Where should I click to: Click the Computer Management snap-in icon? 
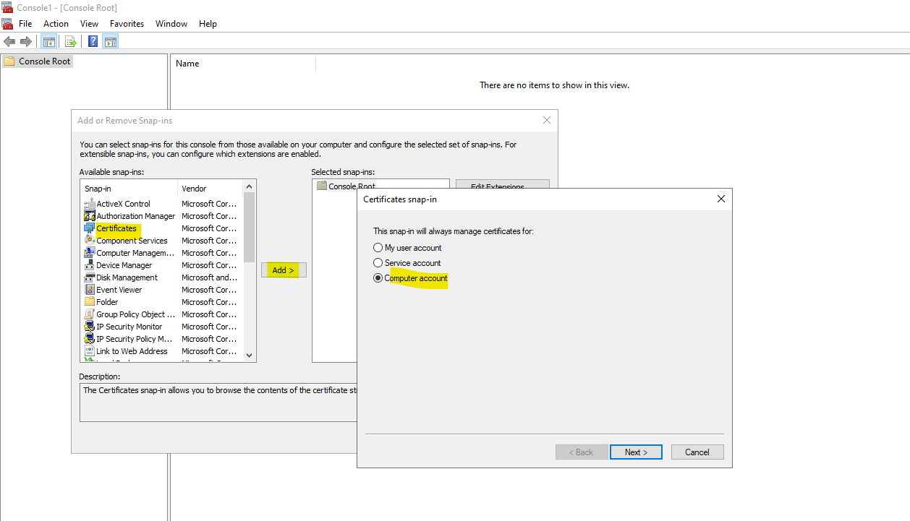tap(90, 253)
